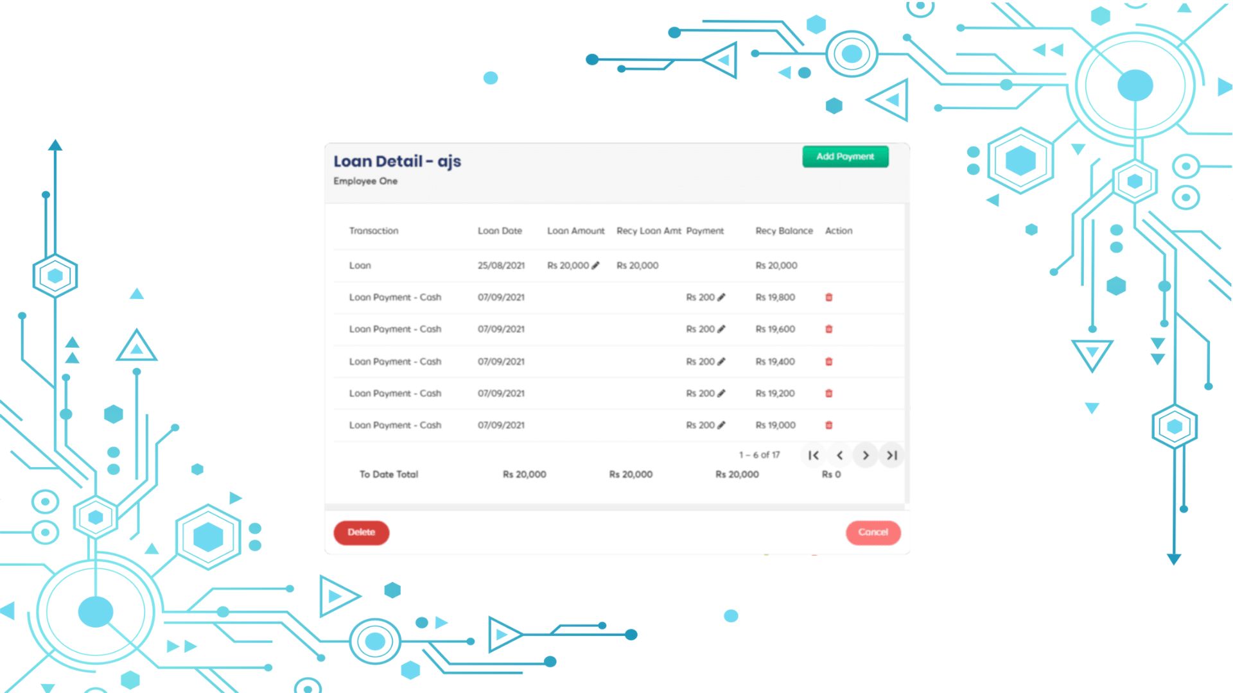
Task: Delete payment trash icon in Rs 19,000 row
Action: click(828, 425)
